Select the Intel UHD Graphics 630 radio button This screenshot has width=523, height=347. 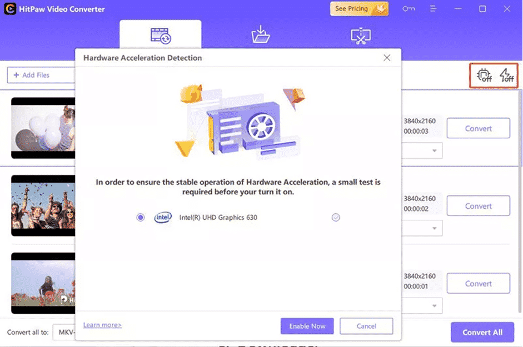point(141,218)
